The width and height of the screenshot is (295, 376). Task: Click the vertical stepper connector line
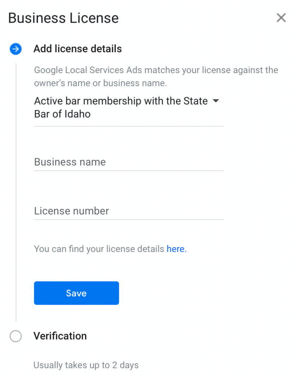click(x=16, y=192)
